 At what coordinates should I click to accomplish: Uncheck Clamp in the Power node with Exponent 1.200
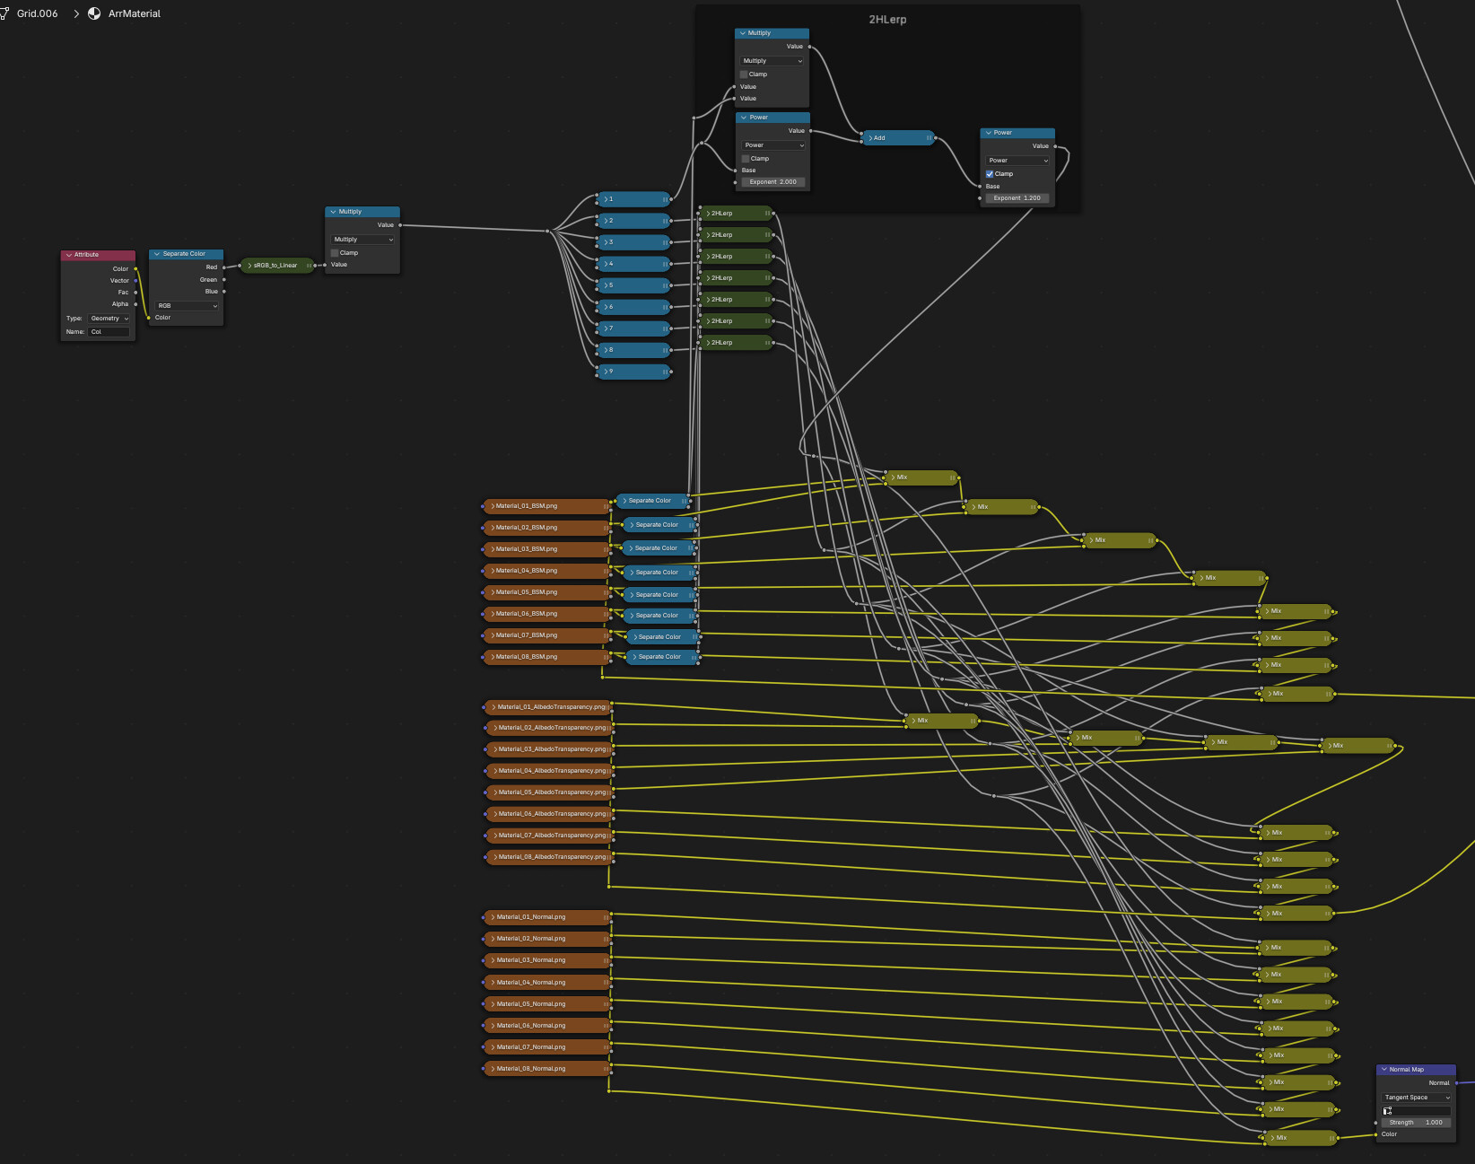[990, 174]
